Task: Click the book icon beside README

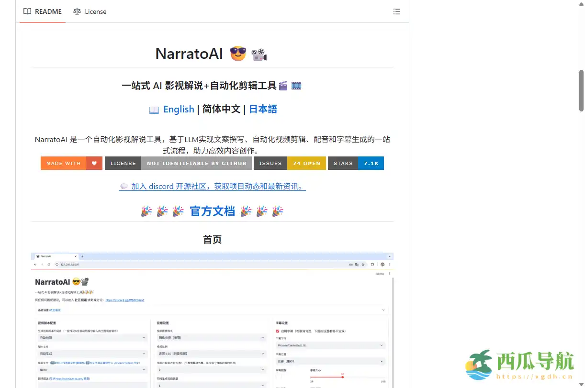Action: (27, 11)
